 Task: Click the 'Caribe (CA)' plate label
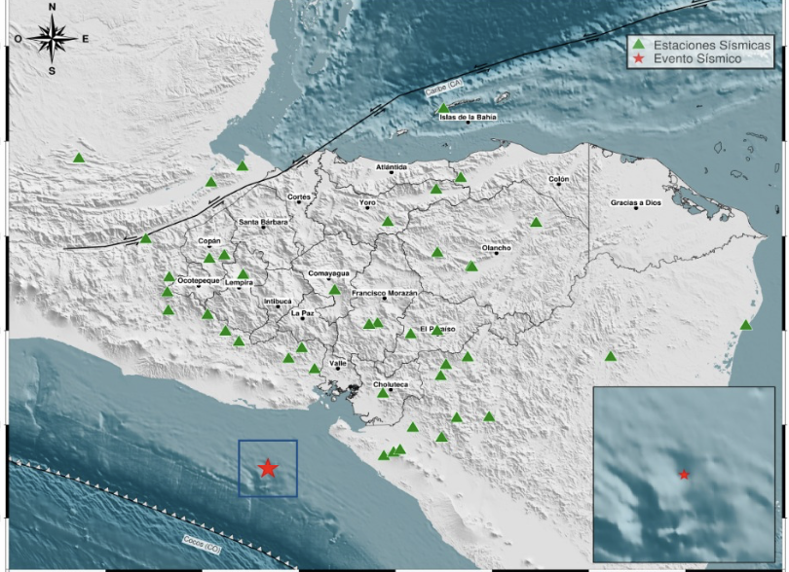(443, 90)
